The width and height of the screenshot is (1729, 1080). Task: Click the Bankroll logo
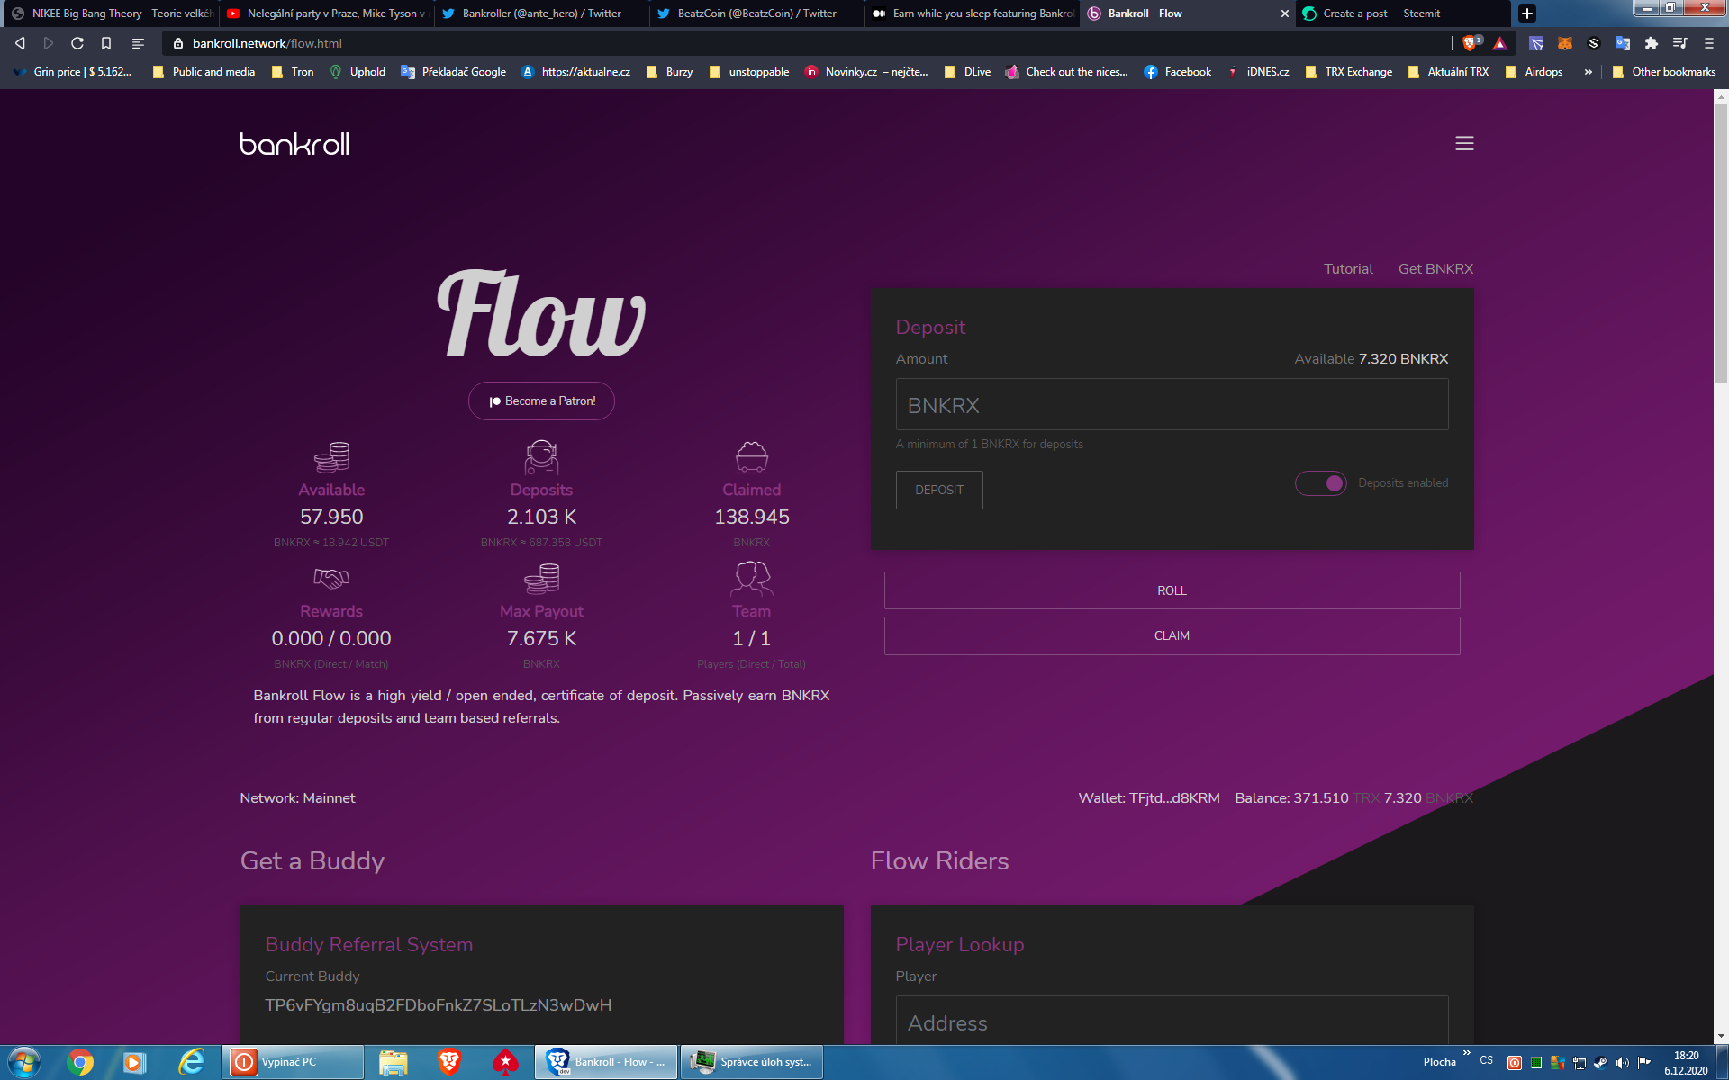[x=294, y=144]
